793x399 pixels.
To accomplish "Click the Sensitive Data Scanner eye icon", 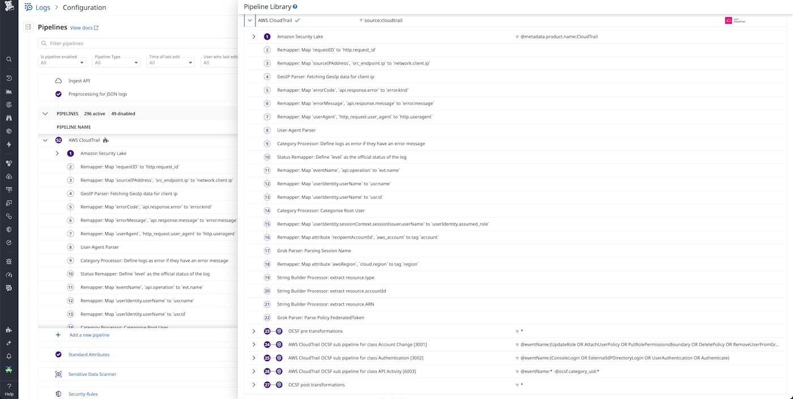I will coord(58,374).
